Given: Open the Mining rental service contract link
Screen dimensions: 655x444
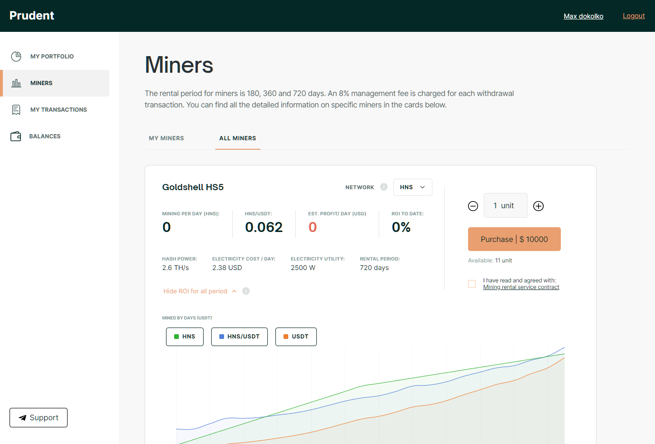Looking at the screenshot, I should (x=521, y=287).
